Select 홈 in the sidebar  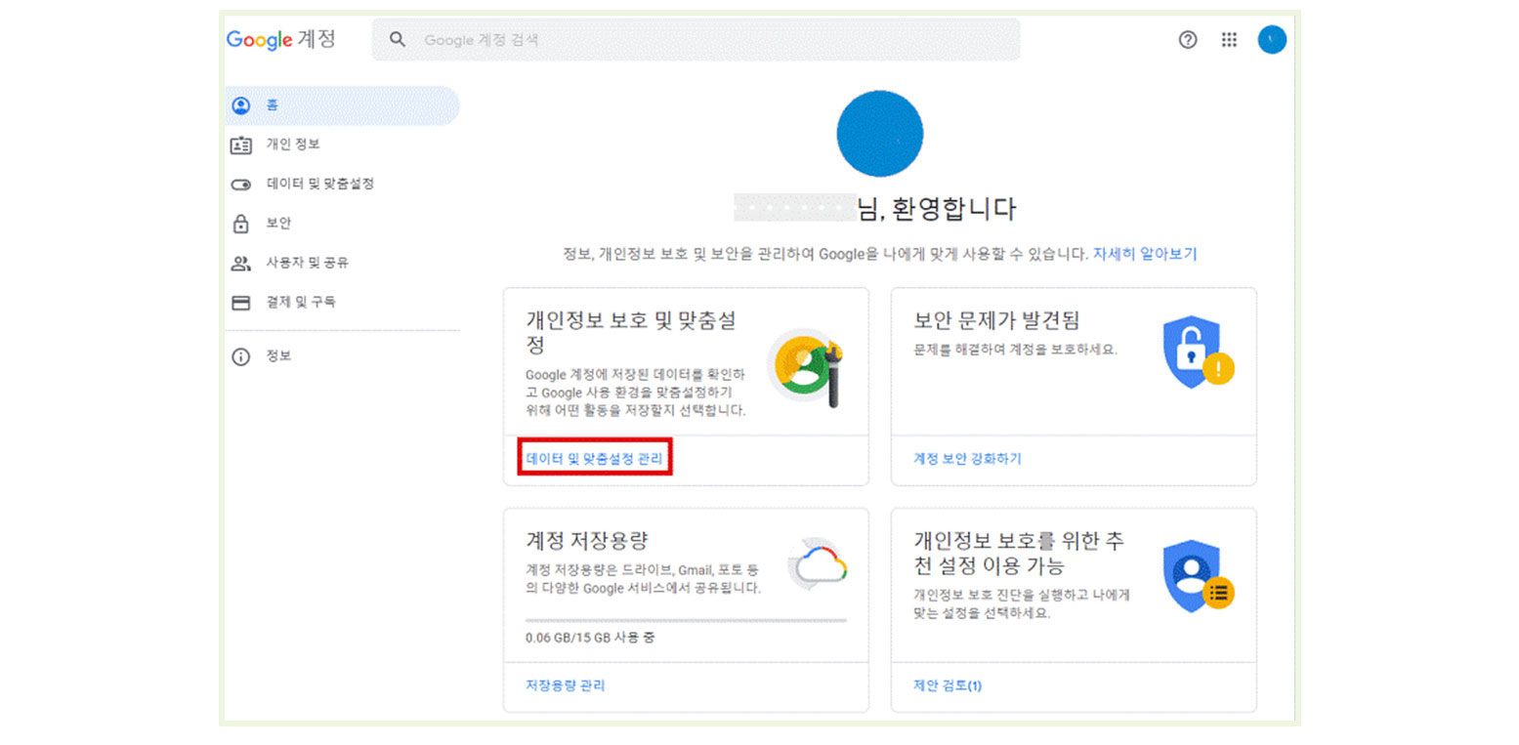pos(342,105)
